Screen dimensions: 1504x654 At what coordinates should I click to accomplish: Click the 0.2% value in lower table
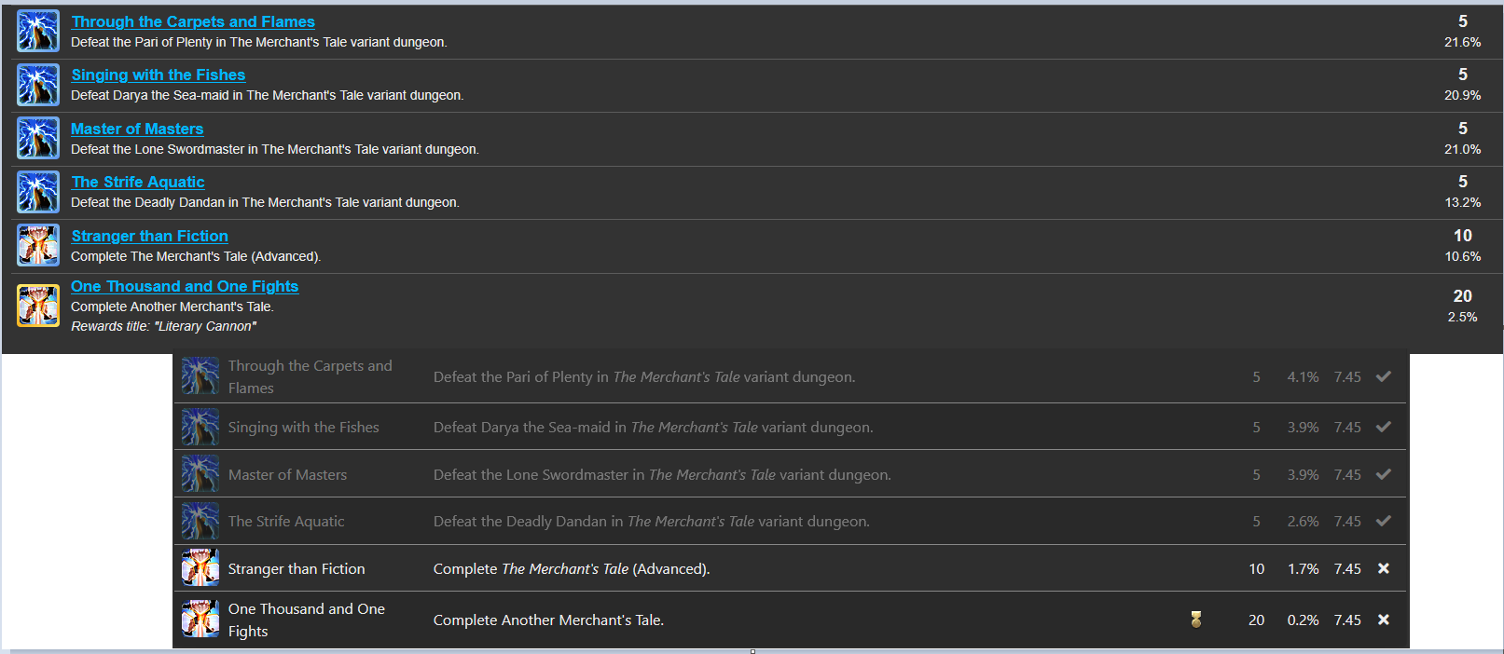pos(1303,620)
